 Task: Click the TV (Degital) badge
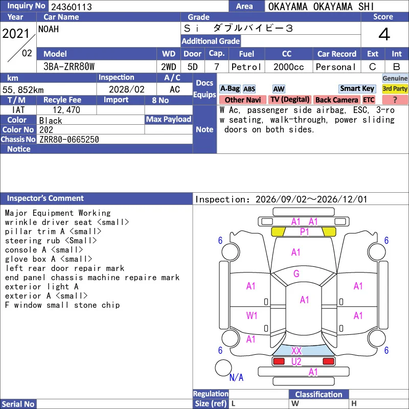tap(290, 100)
